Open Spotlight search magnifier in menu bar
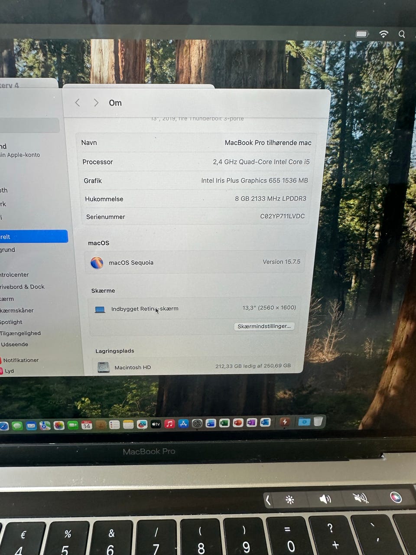 pyautogui.click(x=402, y=34)
